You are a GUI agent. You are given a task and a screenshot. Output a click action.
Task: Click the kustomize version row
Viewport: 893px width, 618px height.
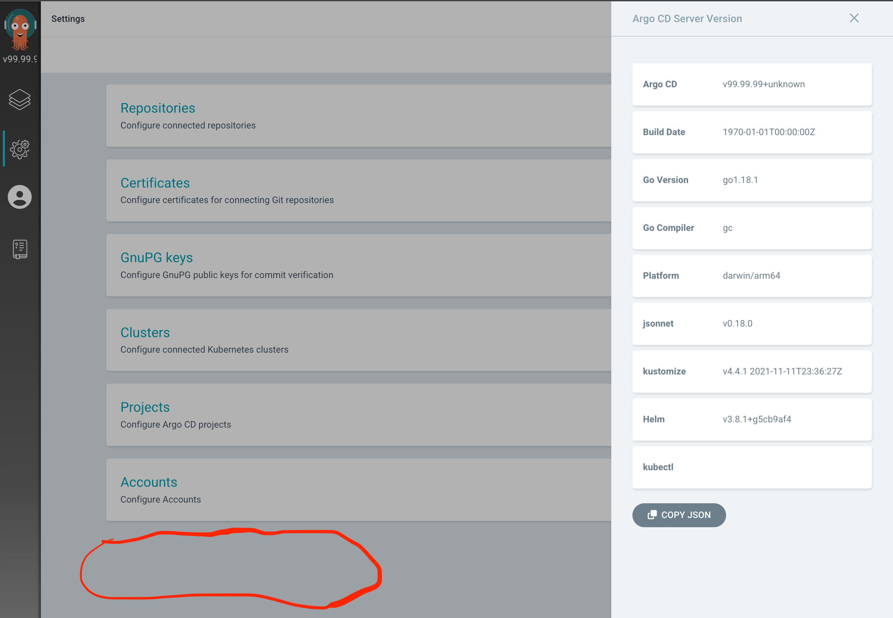pos(751,371)
